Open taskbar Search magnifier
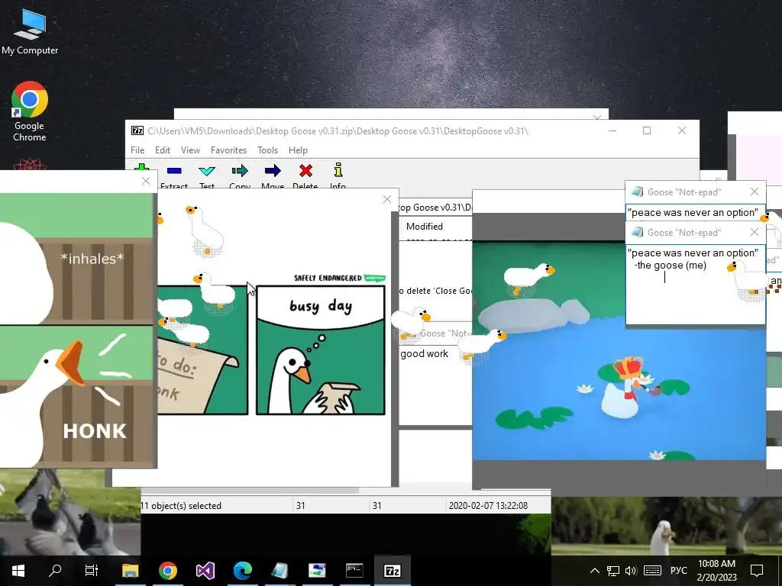 tap(55, 571)
